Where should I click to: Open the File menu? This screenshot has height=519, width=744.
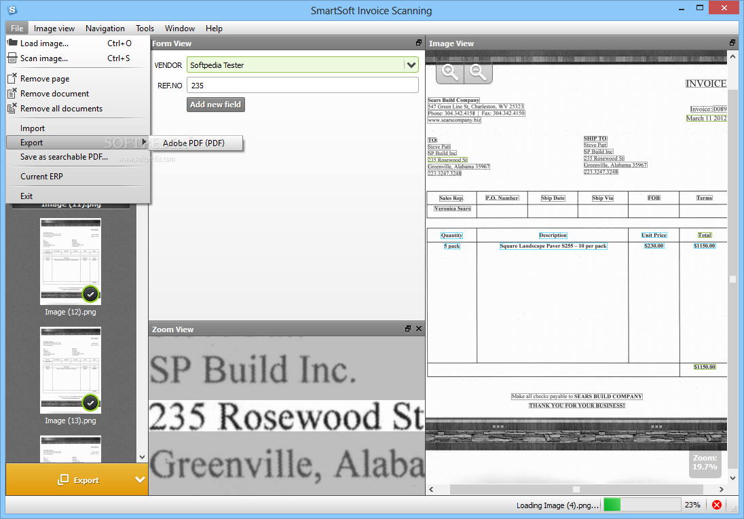click(17, 29)
